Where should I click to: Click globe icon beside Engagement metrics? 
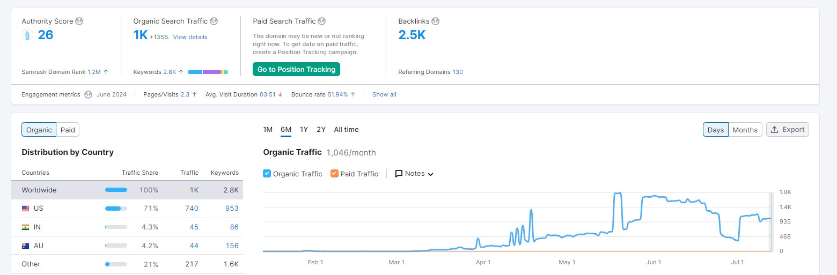pos(89,94)
